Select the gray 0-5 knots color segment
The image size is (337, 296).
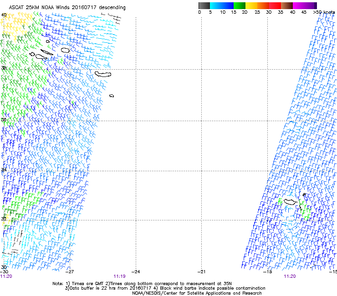pyautogui.click(x=204, y=5)
